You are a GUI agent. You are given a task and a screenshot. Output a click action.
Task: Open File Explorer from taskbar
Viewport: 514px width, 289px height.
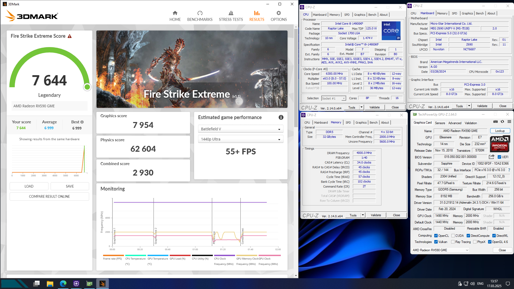tap(50, 284)
